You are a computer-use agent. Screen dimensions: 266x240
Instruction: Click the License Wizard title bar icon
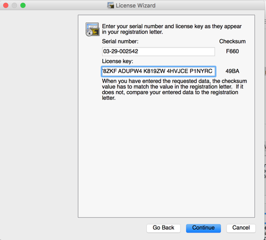pyautogui.click(x=111, y=5)
